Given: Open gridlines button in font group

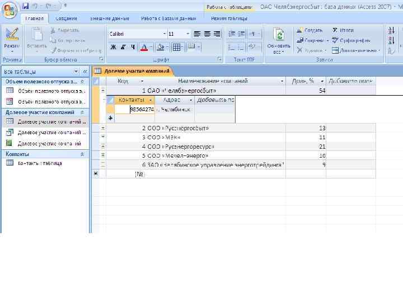Looking at the screenshot, I should click(176, 47).
